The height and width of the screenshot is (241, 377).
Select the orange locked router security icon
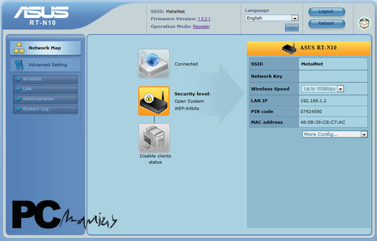pos(154,101)
